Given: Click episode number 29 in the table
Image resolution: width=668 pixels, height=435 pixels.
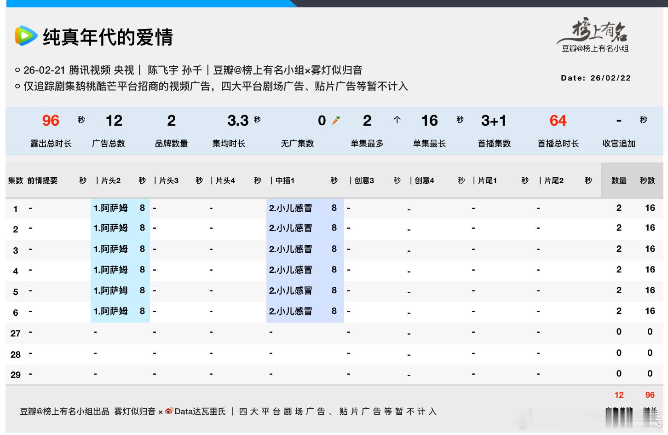Looking at the screenshot, I should tap(16, 375).
